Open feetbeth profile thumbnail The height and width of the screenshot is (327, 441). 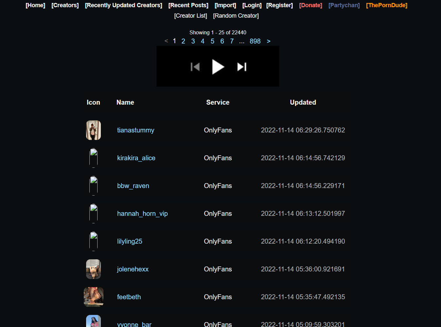click(94, 297)
